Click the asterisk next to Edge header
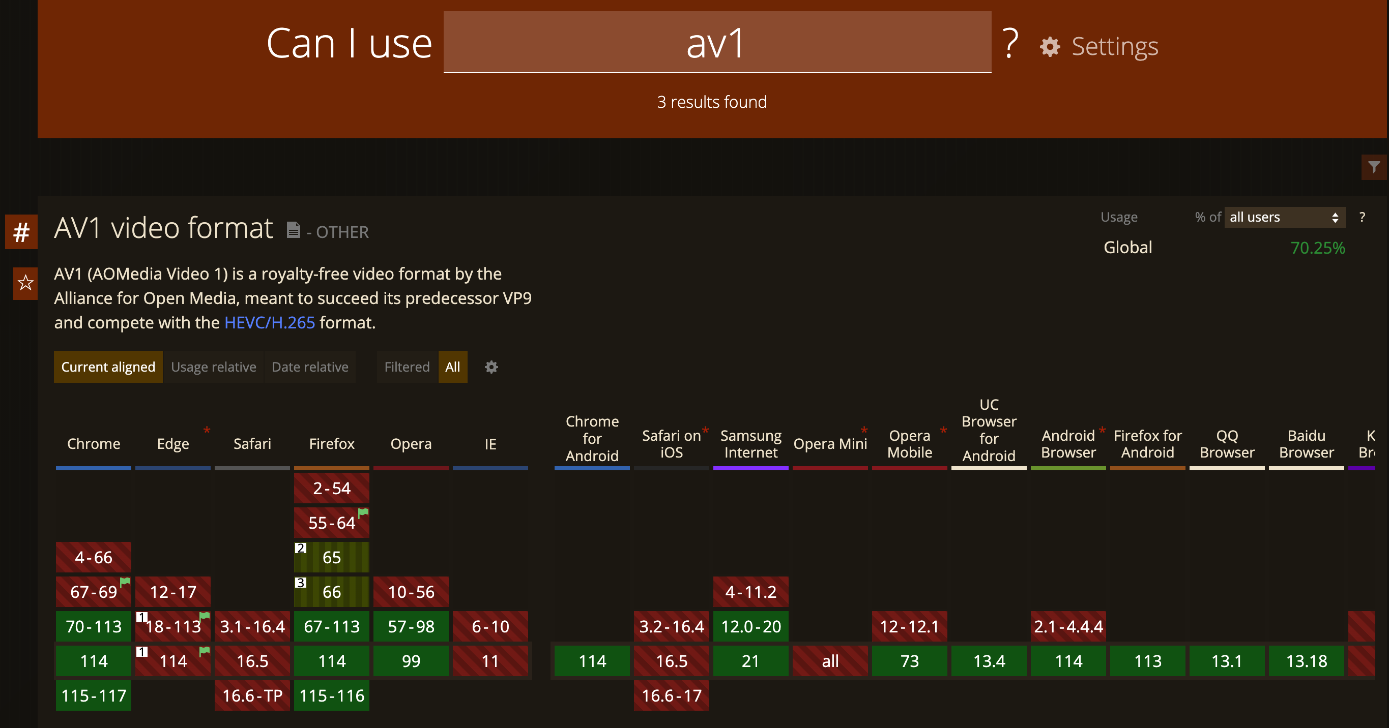Image resolution: width=1389 pixels, height=728 pixels. [207, 431]
